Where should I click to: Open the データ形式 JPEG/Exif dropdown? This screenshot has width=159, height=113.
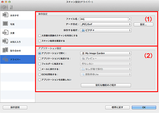[106, 24]
